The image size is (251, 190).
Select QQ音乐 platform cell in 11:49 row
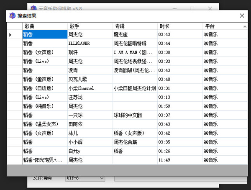(x=225, y=160)
